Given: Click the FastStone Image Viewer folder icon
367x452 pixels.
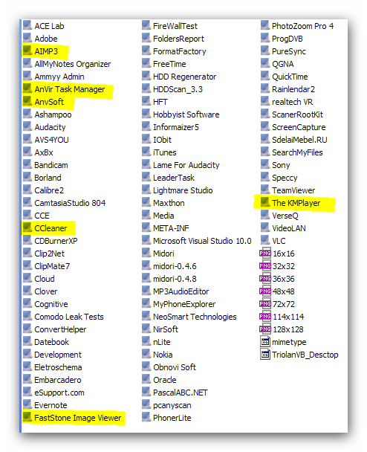Looking at the screenshot, I should point(27,417).
